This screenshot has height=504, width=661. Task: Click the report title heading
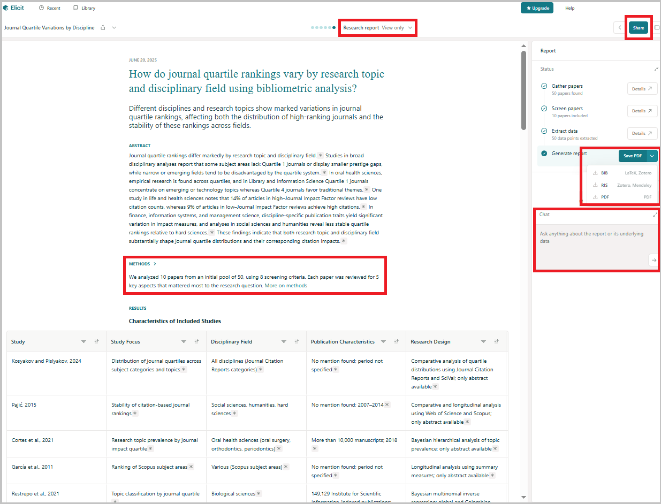(256, 81)
